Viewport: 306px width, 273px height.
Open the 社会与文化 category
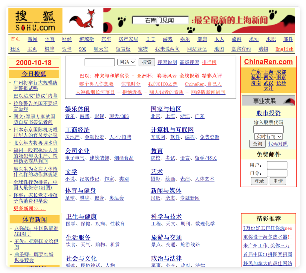click(x=81, y=258)
